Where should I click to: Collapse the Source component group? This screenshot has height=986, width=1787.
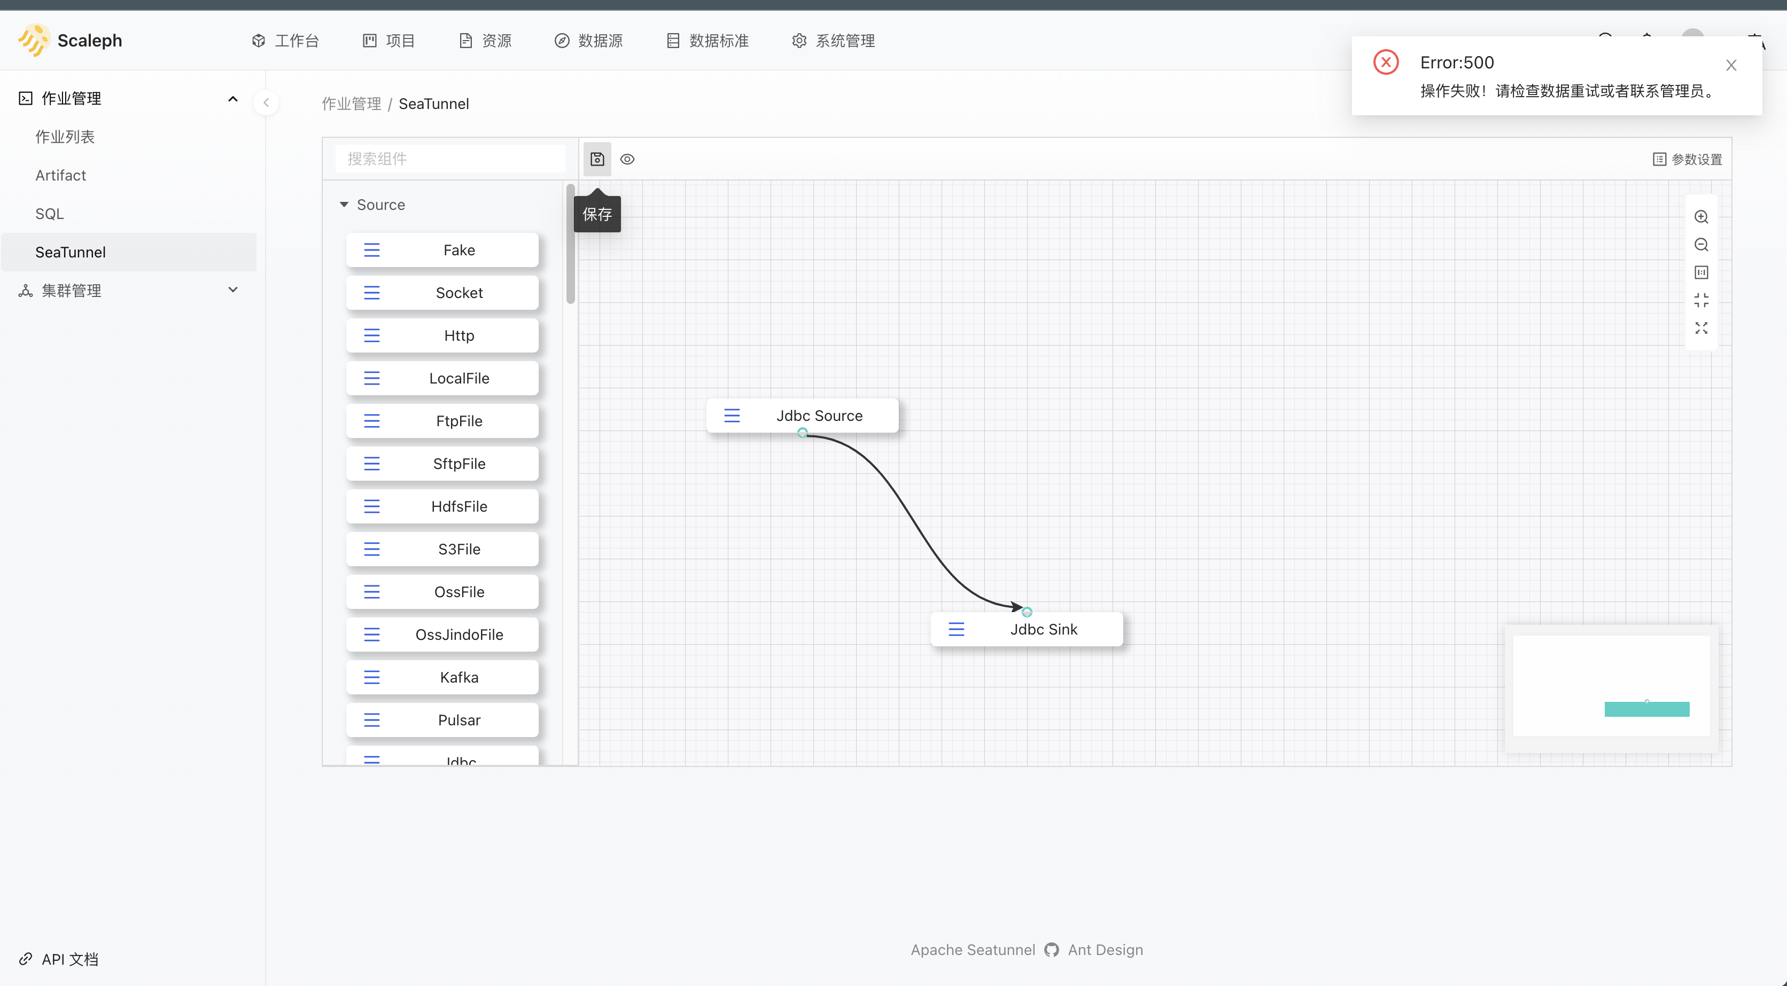[x=344, y=205]
